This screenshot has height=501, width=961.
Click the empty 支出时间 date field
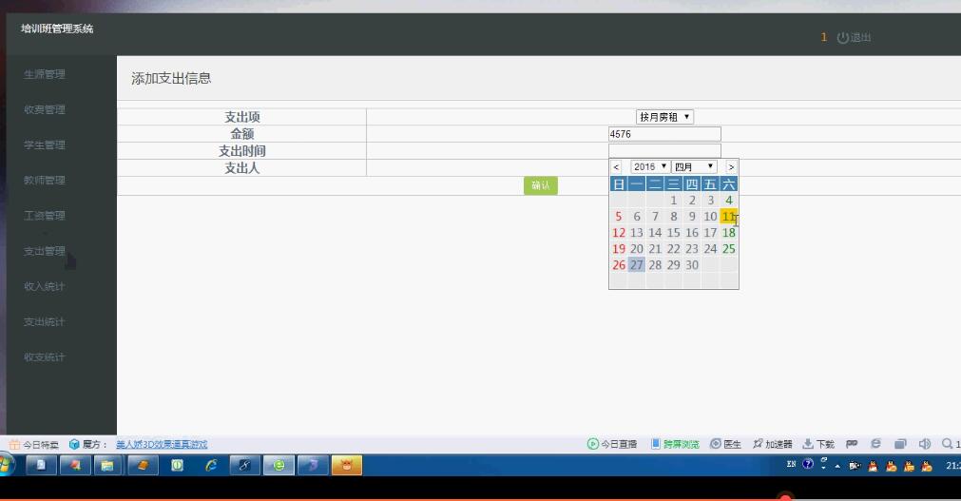pos(664,150)
